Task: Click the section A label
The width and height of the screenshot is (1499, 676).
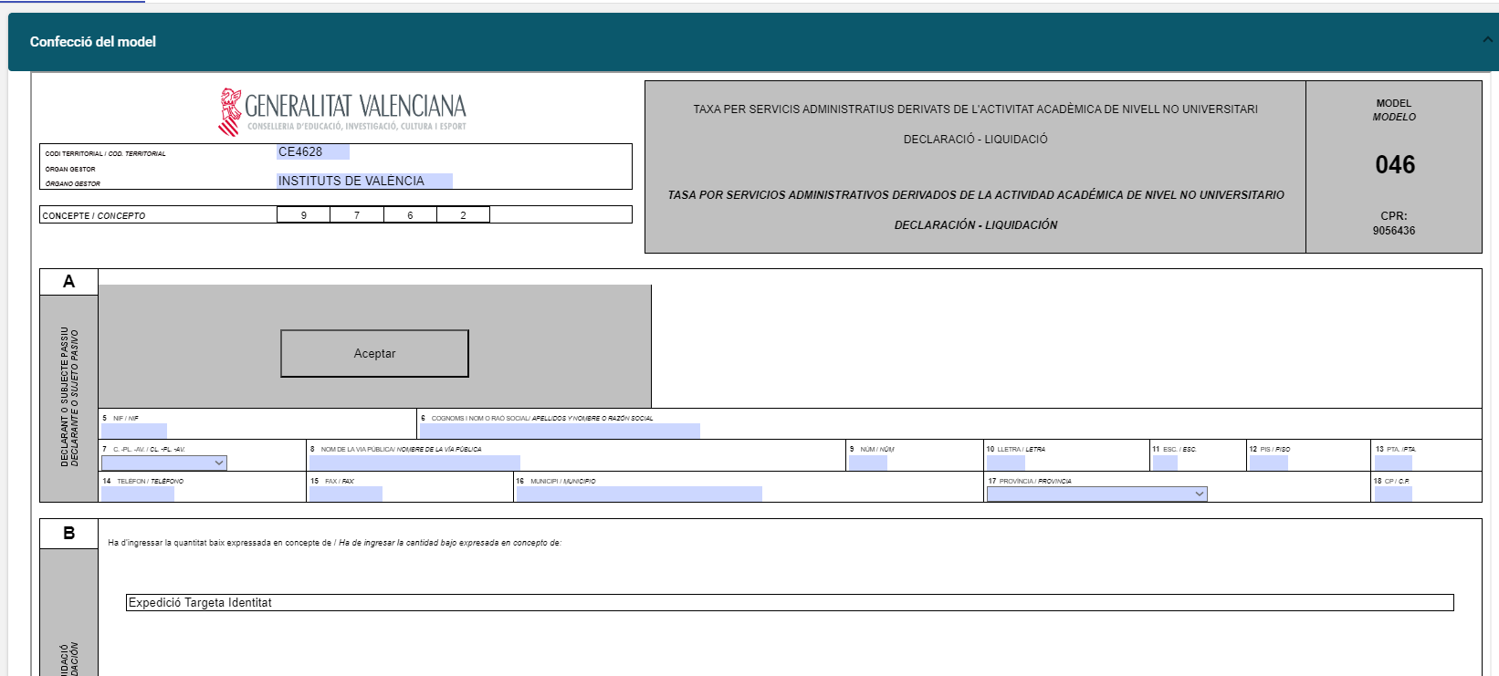Action: (x=68, y=282)
